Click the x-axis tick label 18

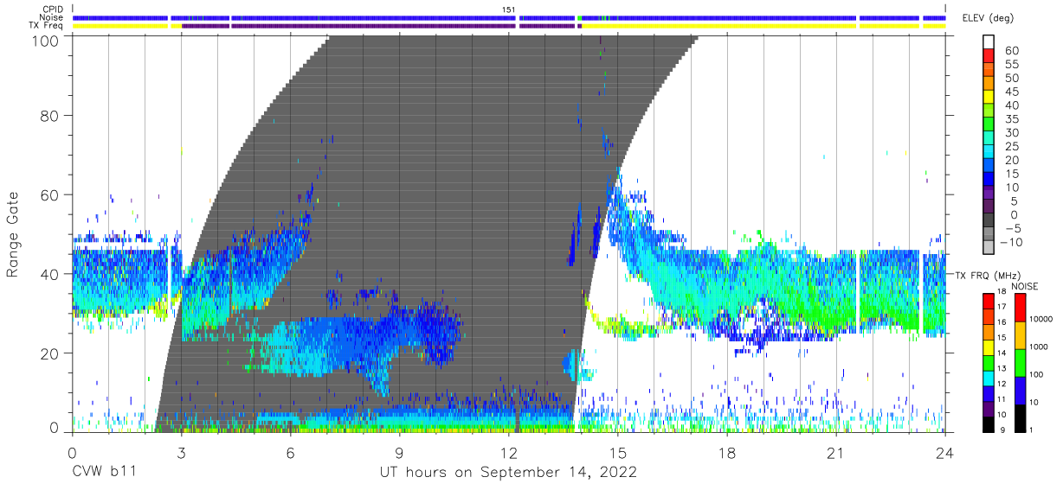[727, 453]
